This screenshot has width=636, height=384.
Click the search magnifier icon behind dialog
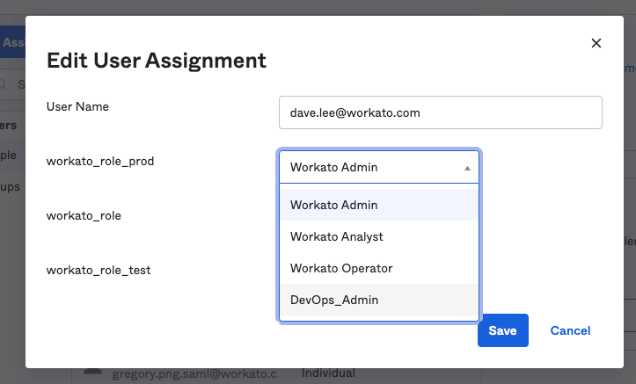(x=4, y=84)
